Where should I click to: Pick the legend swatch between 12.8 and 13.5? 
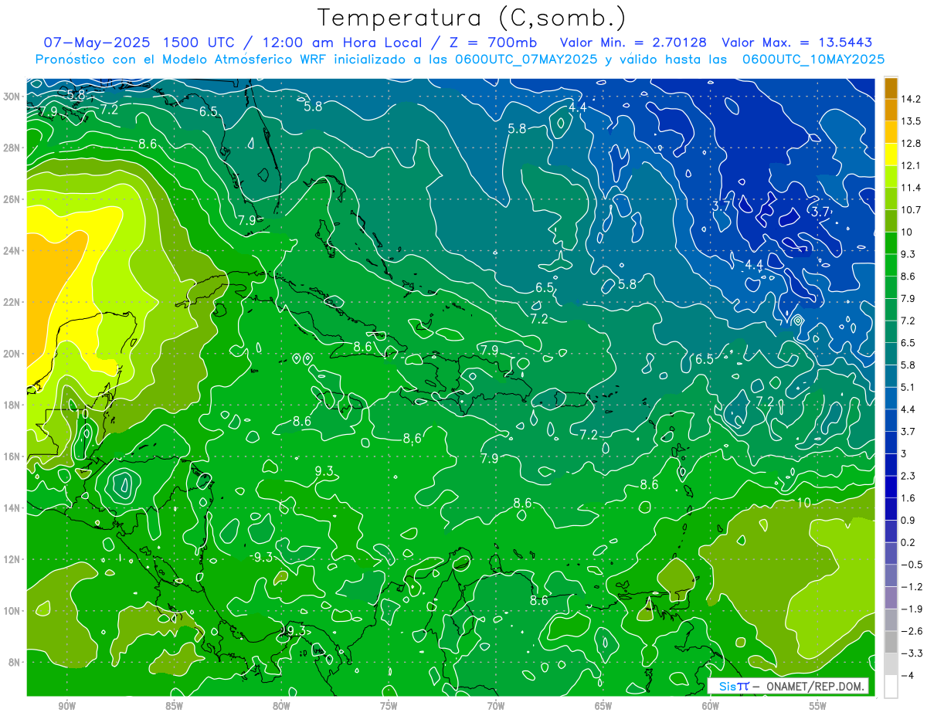891,132
